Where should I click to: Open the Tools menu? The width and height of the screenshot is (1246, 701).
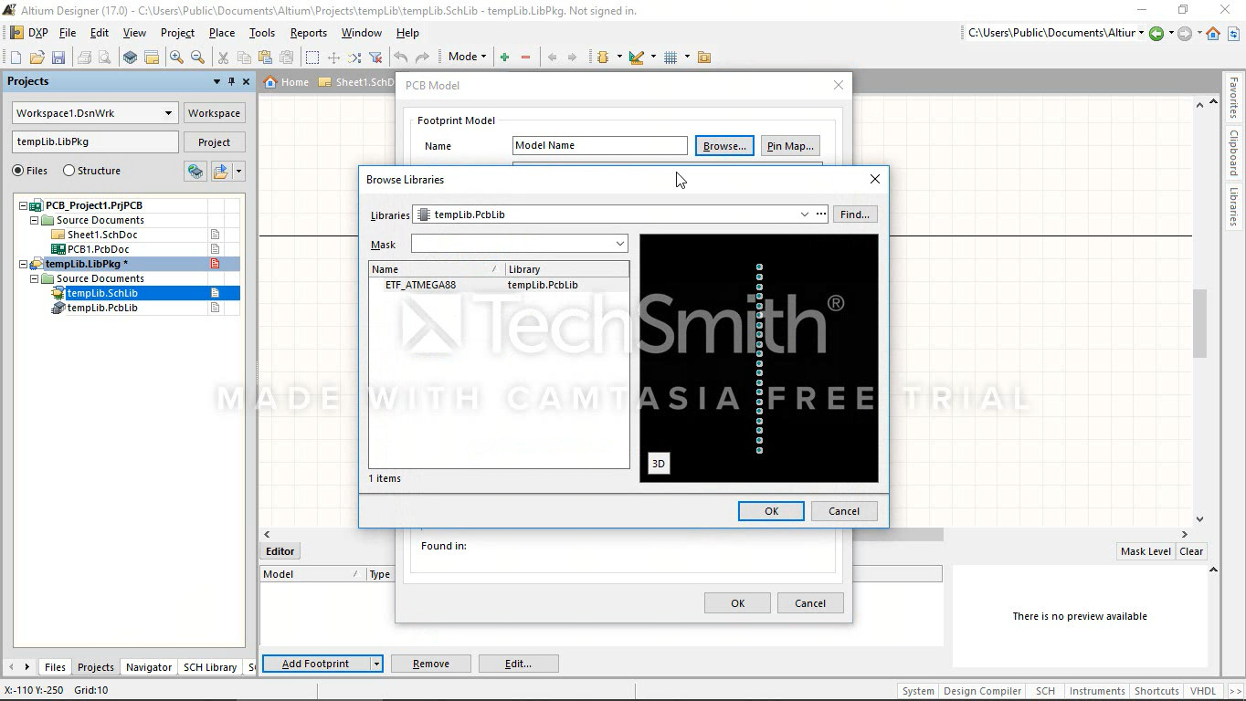point(261,33)
